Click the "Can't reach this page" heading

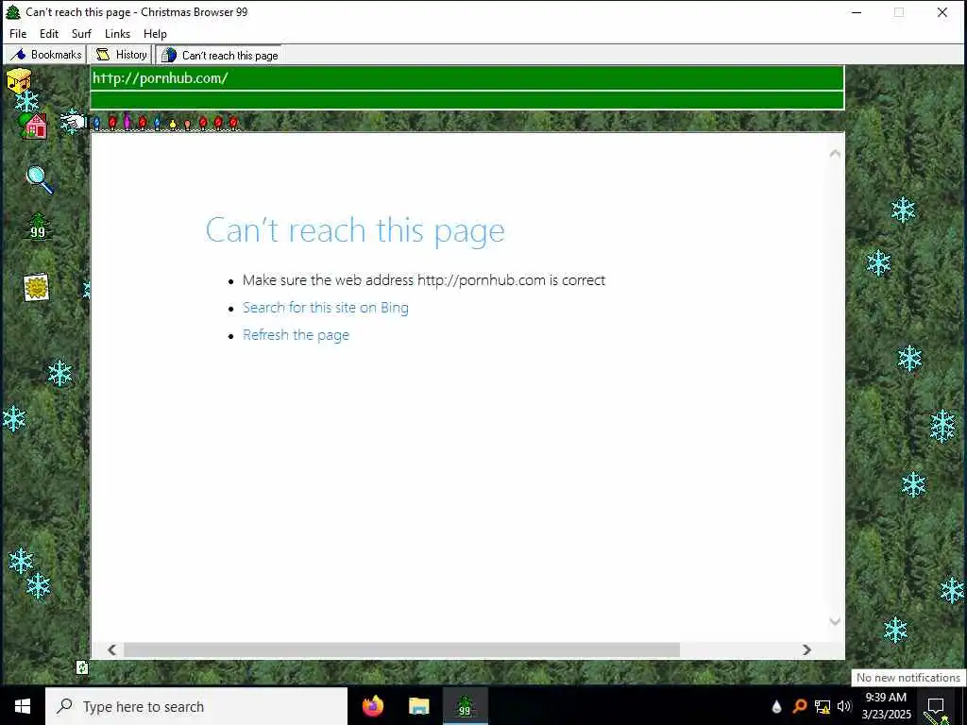(355, 230)
